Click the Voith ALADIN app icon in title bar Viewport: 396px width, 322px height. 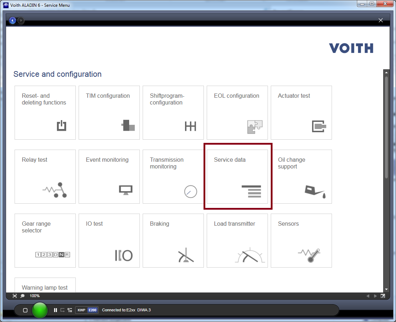click(6, 5)
